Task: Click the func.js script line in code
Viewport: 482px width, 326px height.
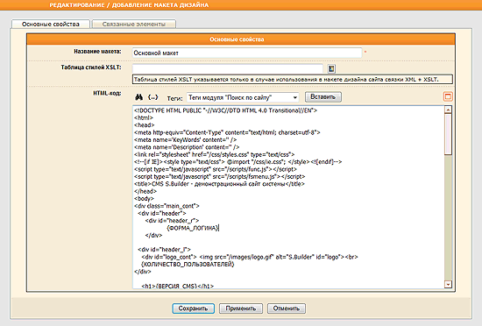Action: point(216,169)
